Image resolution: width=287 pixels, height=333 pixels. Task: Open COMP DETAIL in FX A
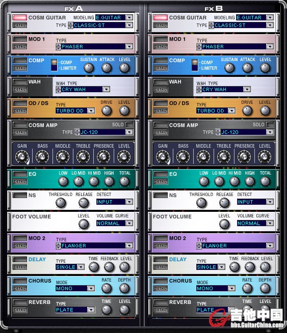coord(20,68)
